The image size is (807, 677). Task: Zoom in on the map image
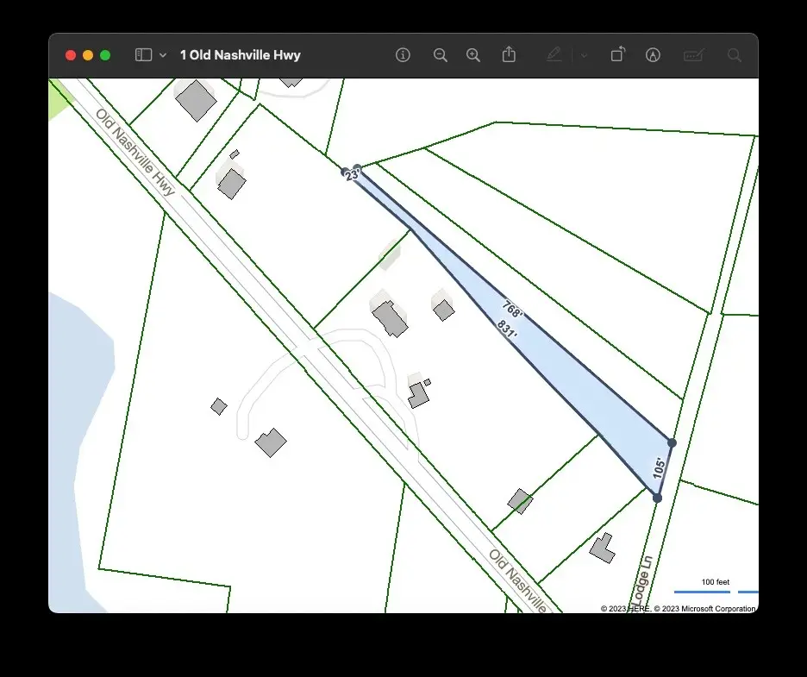(x=473, y=55)
